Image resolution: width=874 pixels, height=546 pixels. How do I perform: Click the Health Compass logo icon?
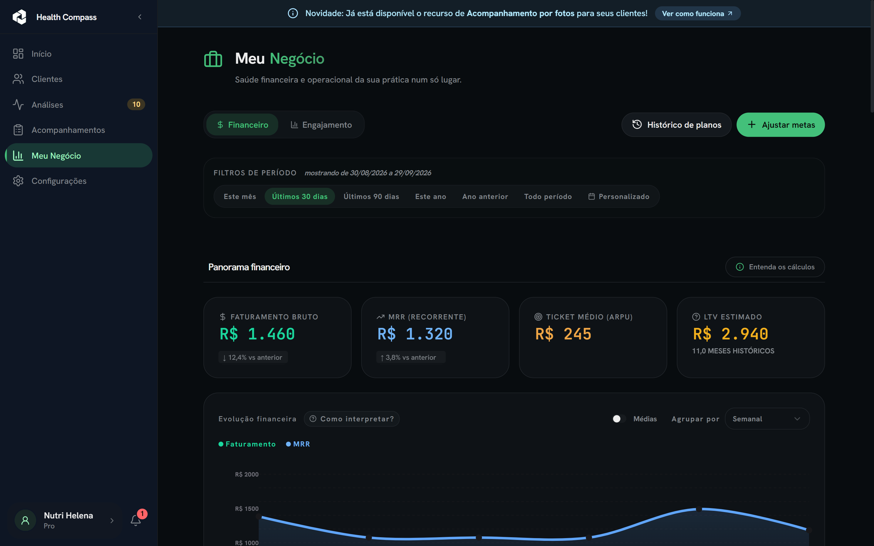click(19, 17)
